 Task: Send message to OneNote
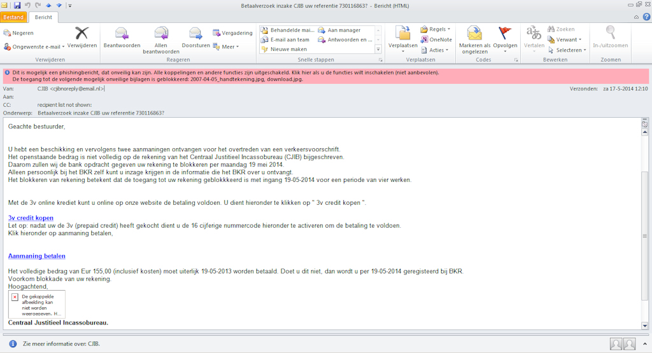436,39
